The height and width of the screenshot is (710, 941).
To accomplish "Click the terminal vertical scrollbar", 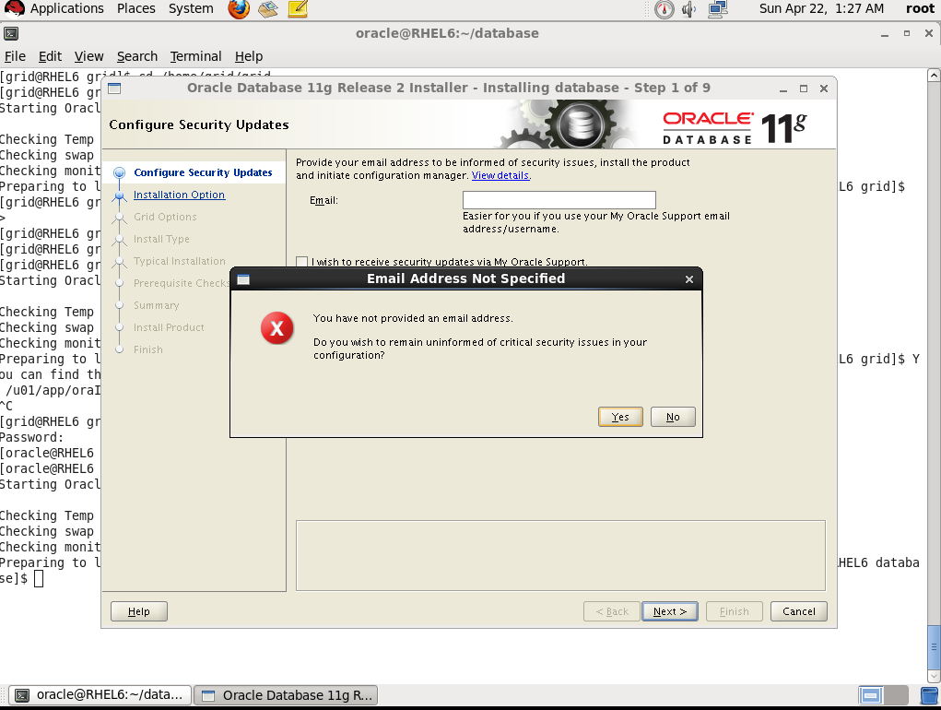I will click(x=934, y=375).
